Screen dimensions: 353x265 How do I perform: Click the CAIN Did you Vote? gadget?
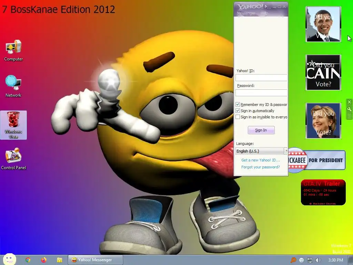coord(323,72)
